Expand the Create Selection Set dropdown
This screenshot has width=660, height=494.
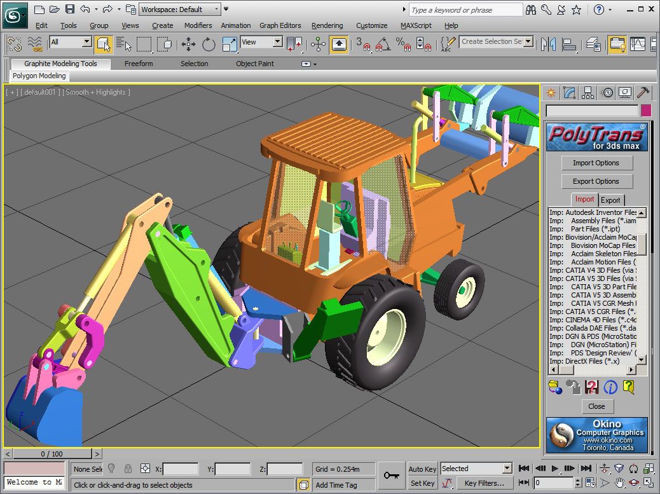pos(528,41)
